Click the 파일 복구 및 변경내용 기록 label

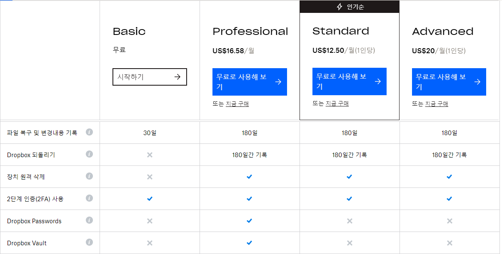[42, 133]
